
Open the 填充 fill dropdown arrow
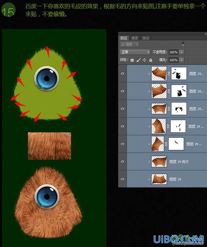(x=181, y=60)
